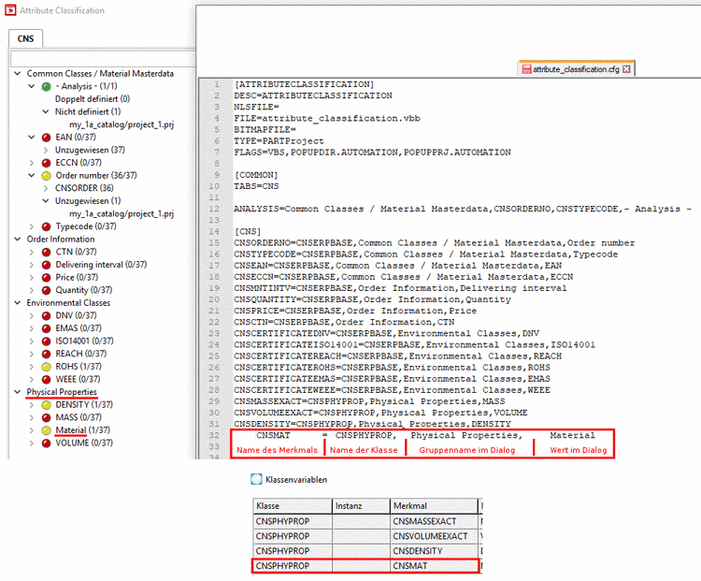Select the CNSVOLUMEEXACT cell in the table
Image resolution: width=701 pixels, height=581 pixels.
(434, 536)
